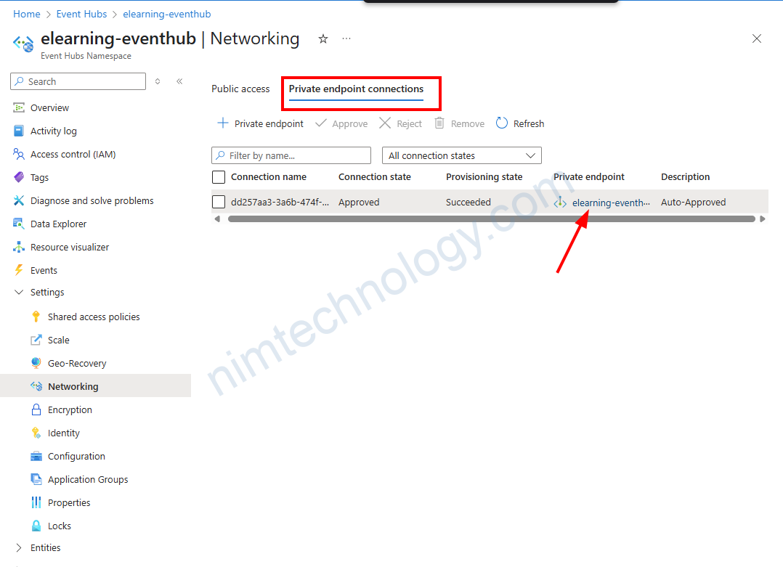Viewport: 783px width, 567px height.
Task: Open the elearning-eventh private endpoint link
Action: pyautogui.click(x=610, y=203)
